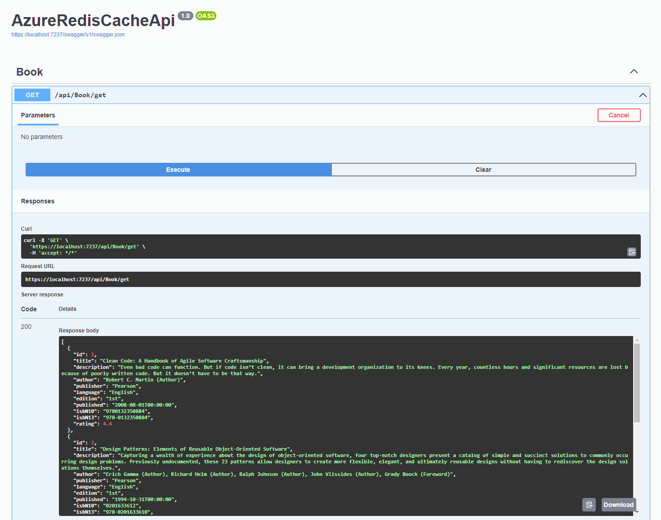The image size is (661, 520).
Task: Cancel the try-it-out mode
Action: point(619,115)
